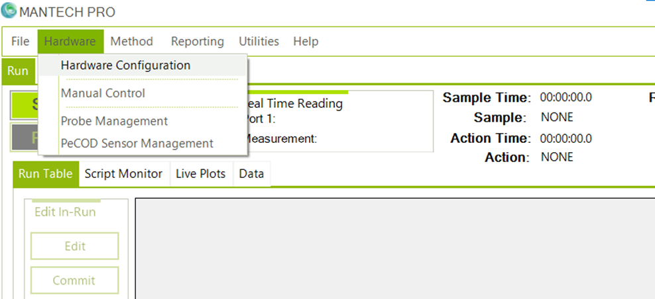655x299 pixels.
Task: Switch to the Script Monitor tab
Action: point(123,174)
